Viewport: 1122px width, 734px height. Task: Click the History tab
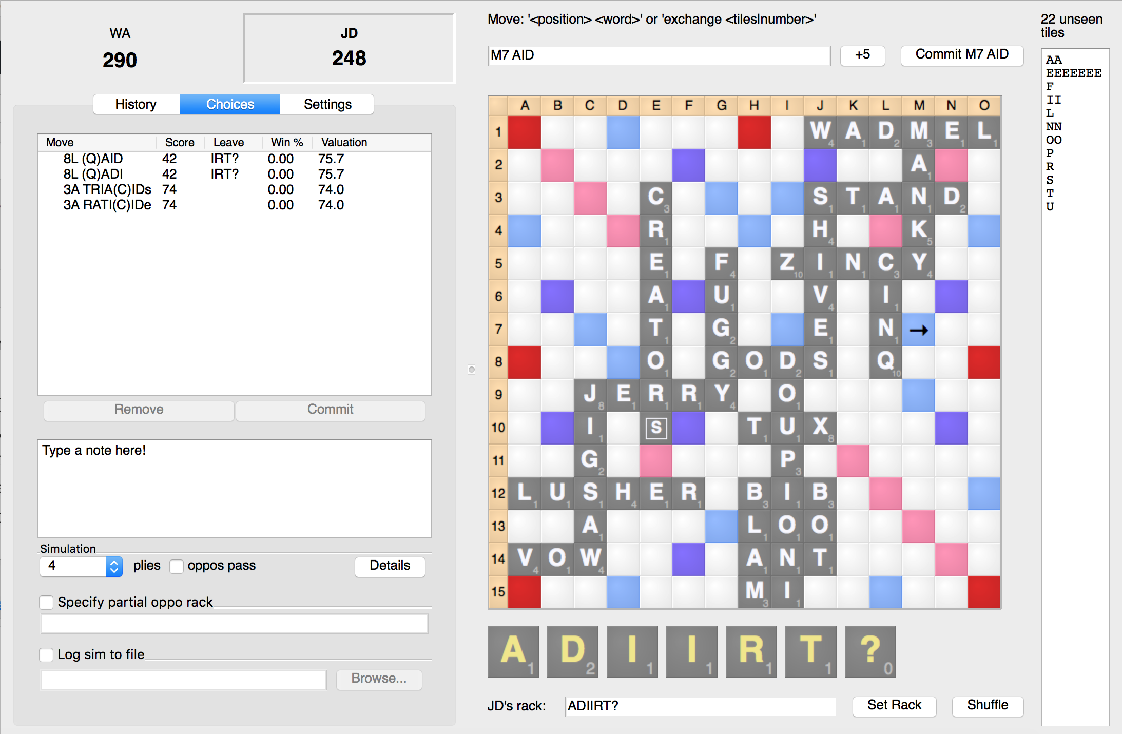pyautogui.click(x=135, y=103)
